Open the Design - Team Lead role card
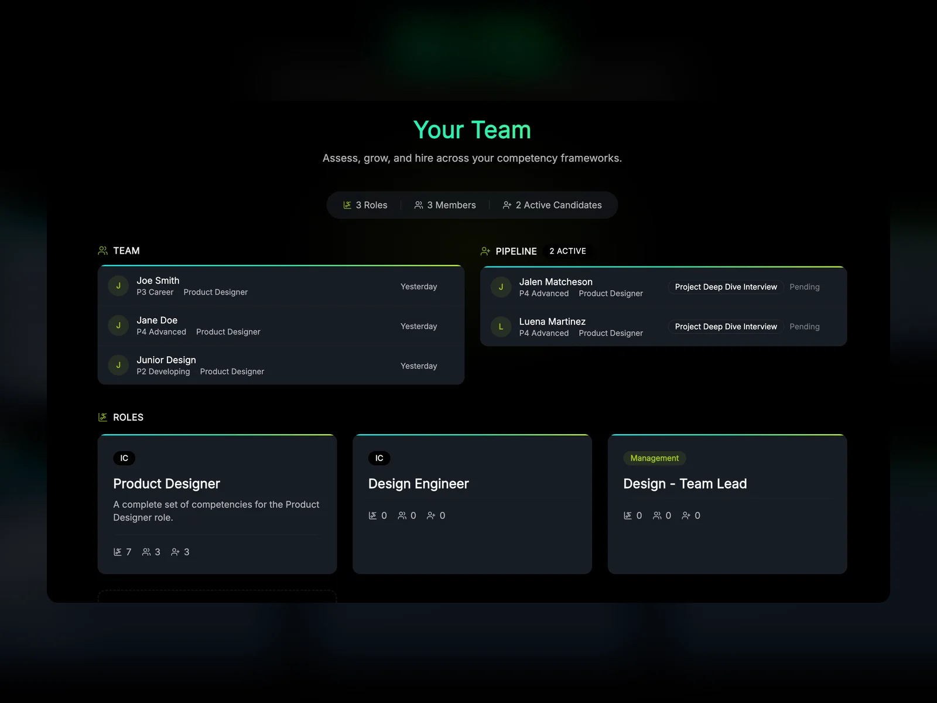This screenshot has height=703, width=937. (x=727, y=504)
